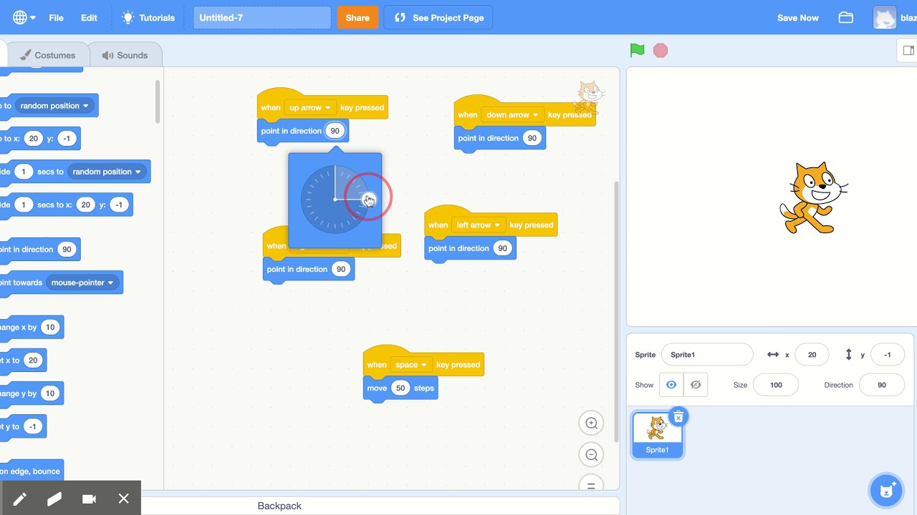Edit the -1 in set y to block

[x=33, y=426]
